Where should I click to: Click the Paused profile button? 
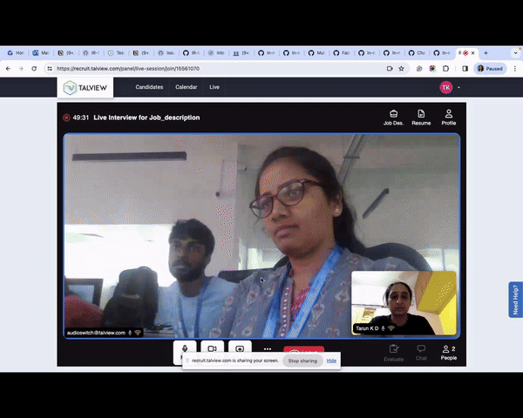pyautogui.click(x=490, y=68)
